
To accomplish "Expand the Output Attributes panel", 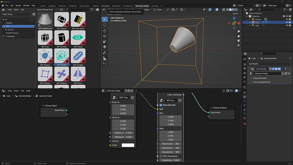I will [x=260, y=78].
